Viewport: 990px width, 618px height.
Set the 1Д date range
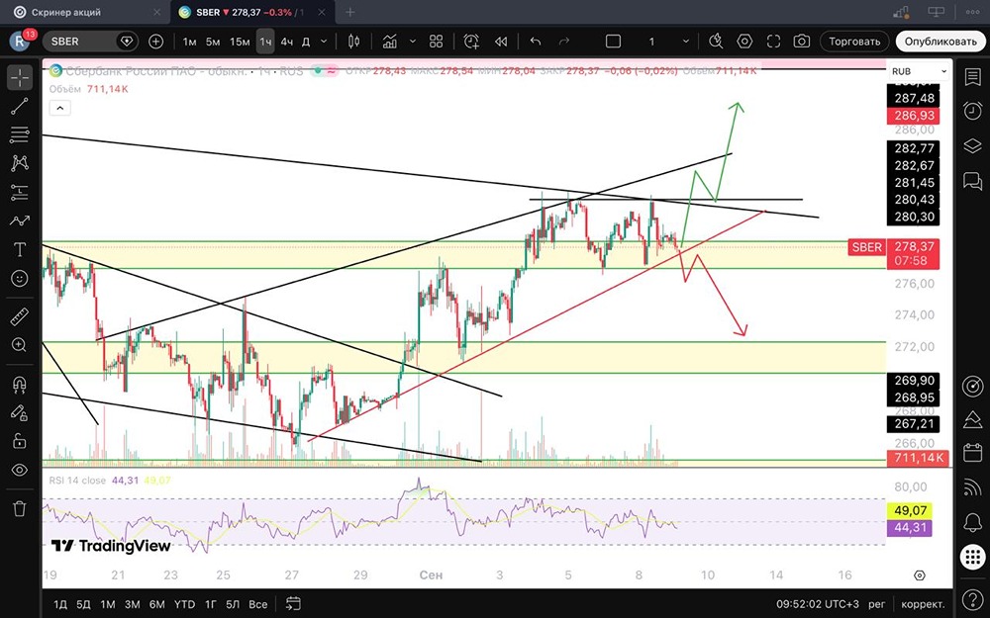click(x=60, y=604)
